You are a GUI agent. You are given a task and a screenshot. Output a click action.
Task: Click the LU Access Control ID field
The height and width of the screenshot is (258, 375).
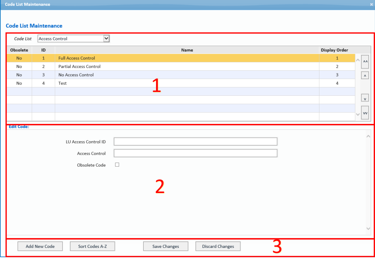click(x=195, y=142)
